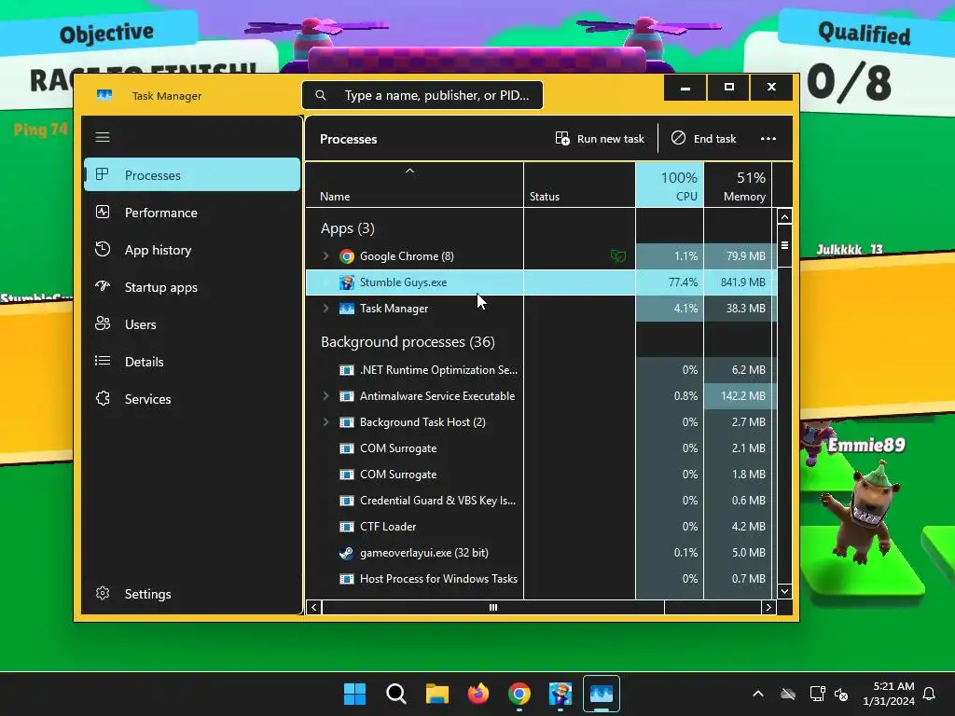Open Firefox from the taskbar
The image size is (955, 716).
[x=478, y=694]
